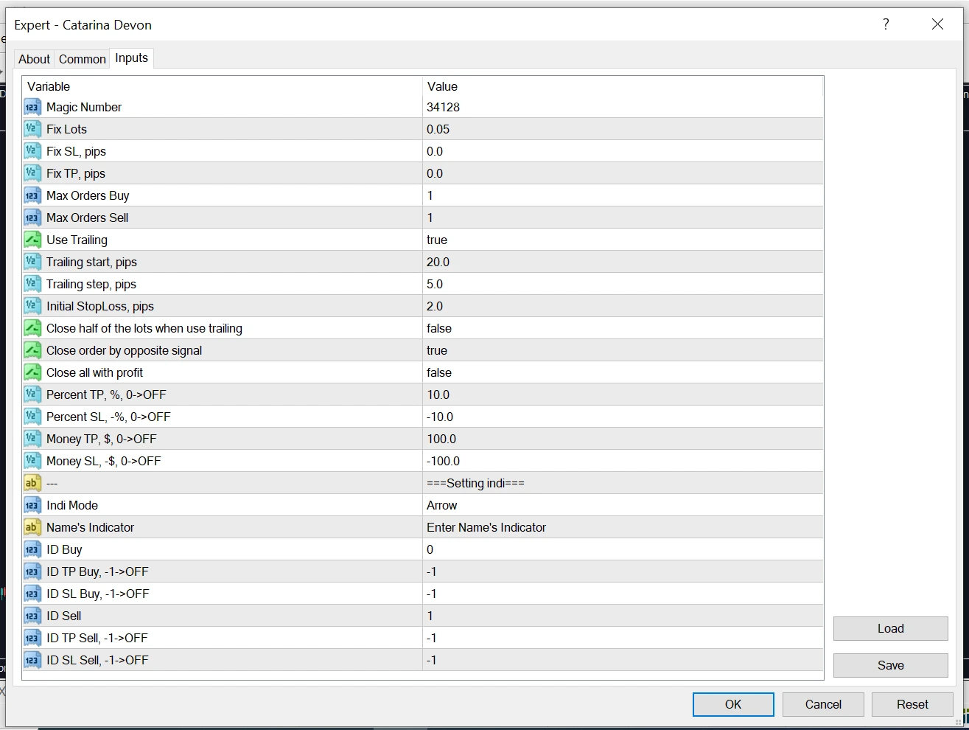Click the Money SL value -100.0

point(444,461)
